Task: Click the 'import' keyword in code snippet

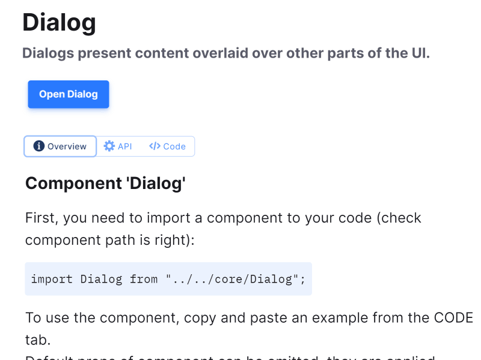Action: point(51,279)
